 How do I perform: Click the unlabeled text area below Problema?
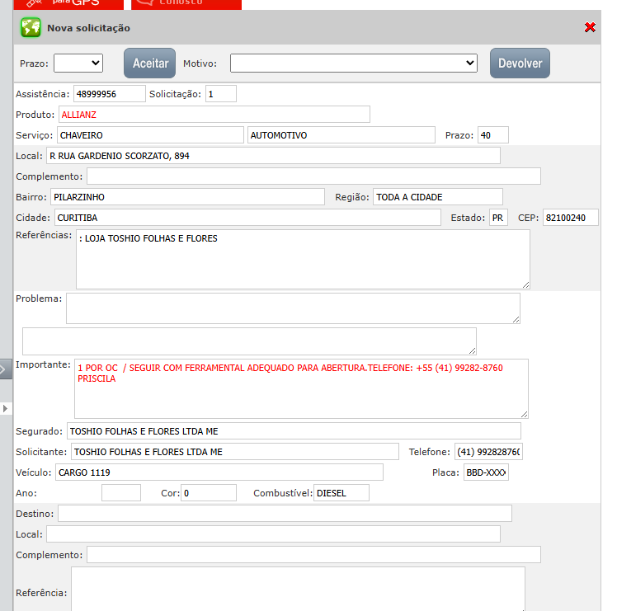point(249,341)
